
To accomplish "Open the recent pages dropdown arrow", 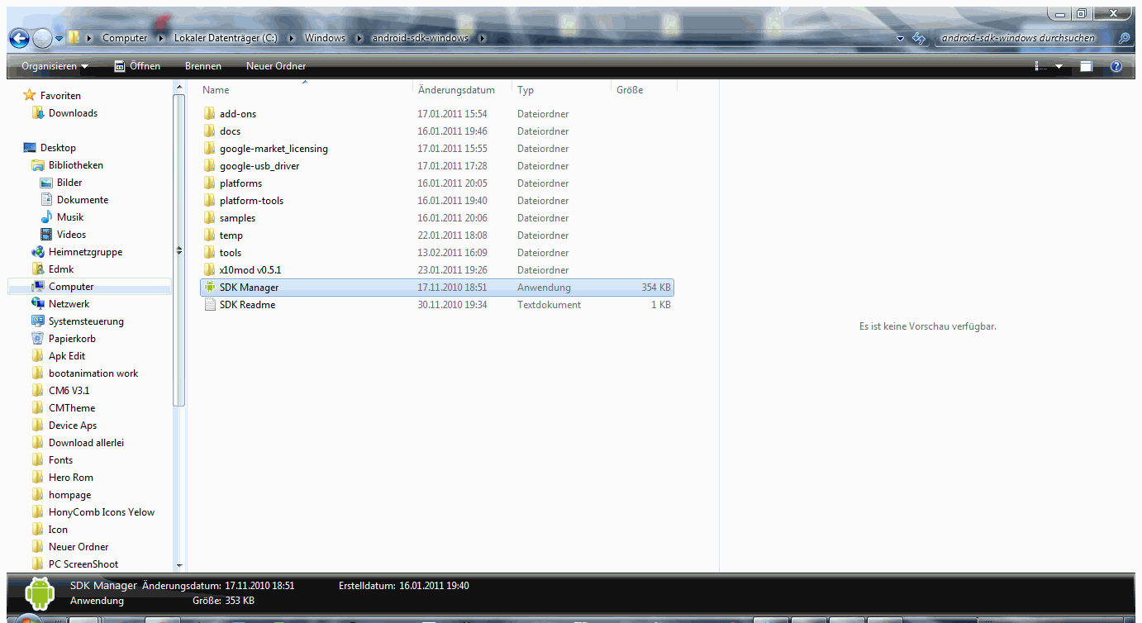I will [59, 39].
